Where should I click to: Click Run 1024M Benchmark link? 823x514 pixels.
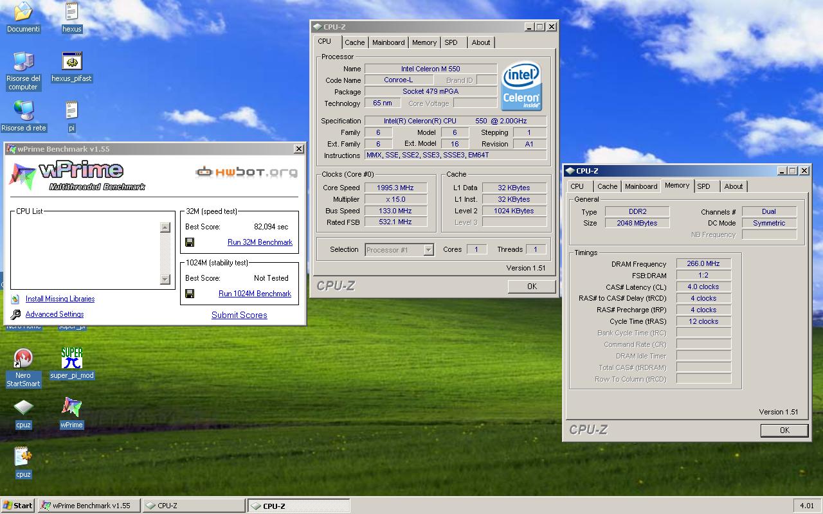coord(255,294)
